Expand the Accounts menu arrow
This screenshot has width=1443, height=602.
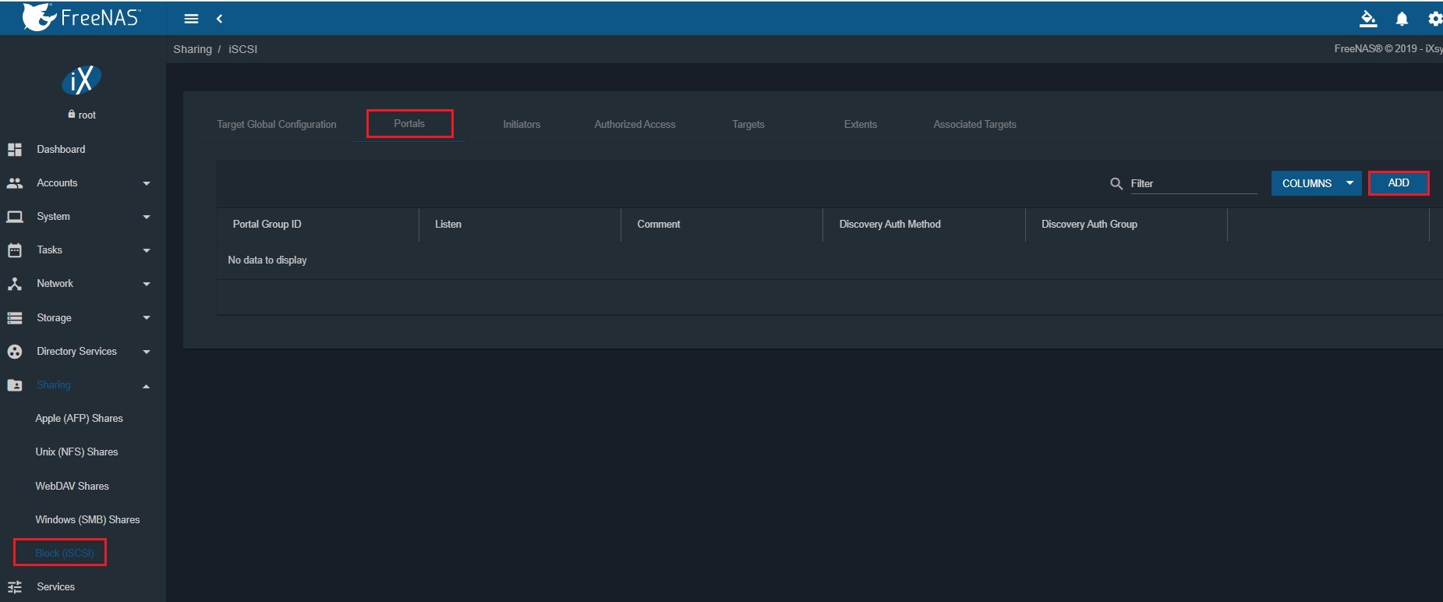pyautogui.click(x=147, y=183)
